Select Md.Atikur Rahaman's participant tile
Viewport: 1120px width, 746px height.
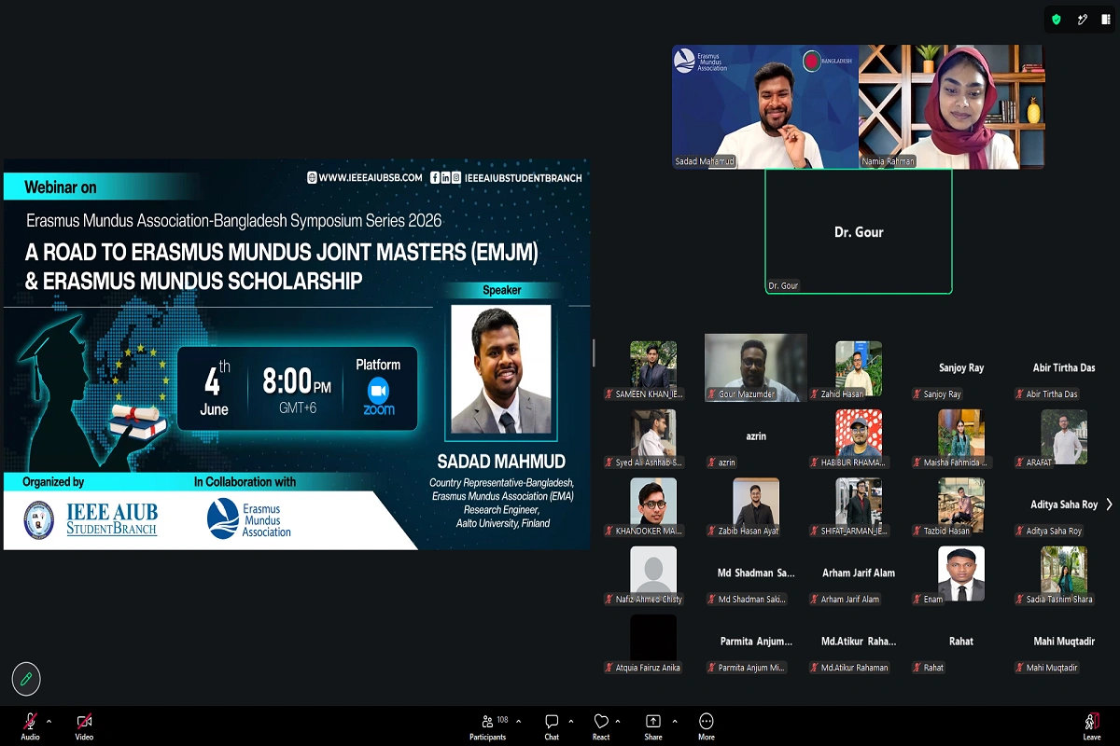point(859,642)
